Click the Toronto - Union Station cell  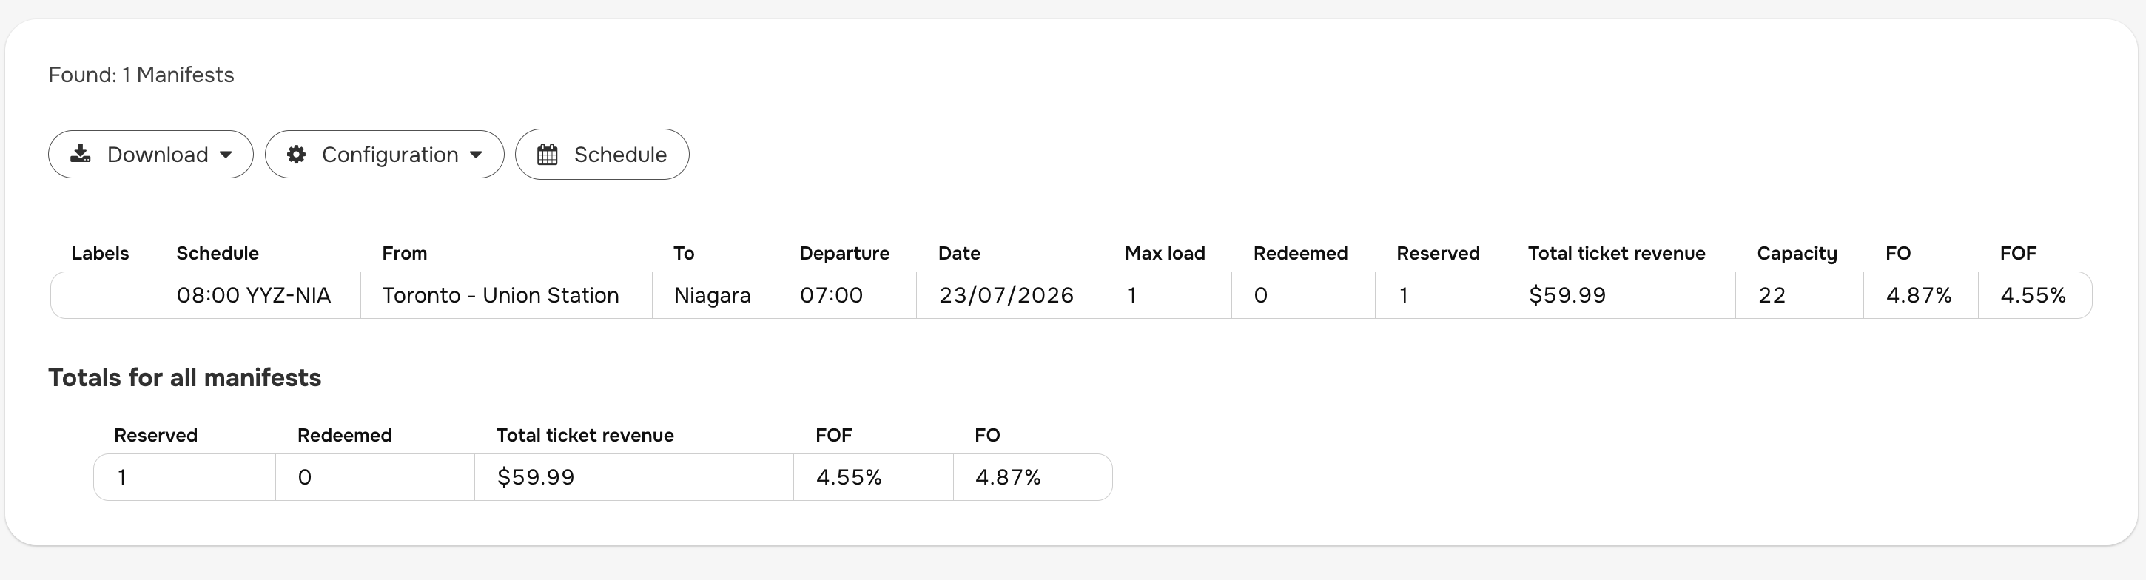pyautogui.click(x=505, y=295)
